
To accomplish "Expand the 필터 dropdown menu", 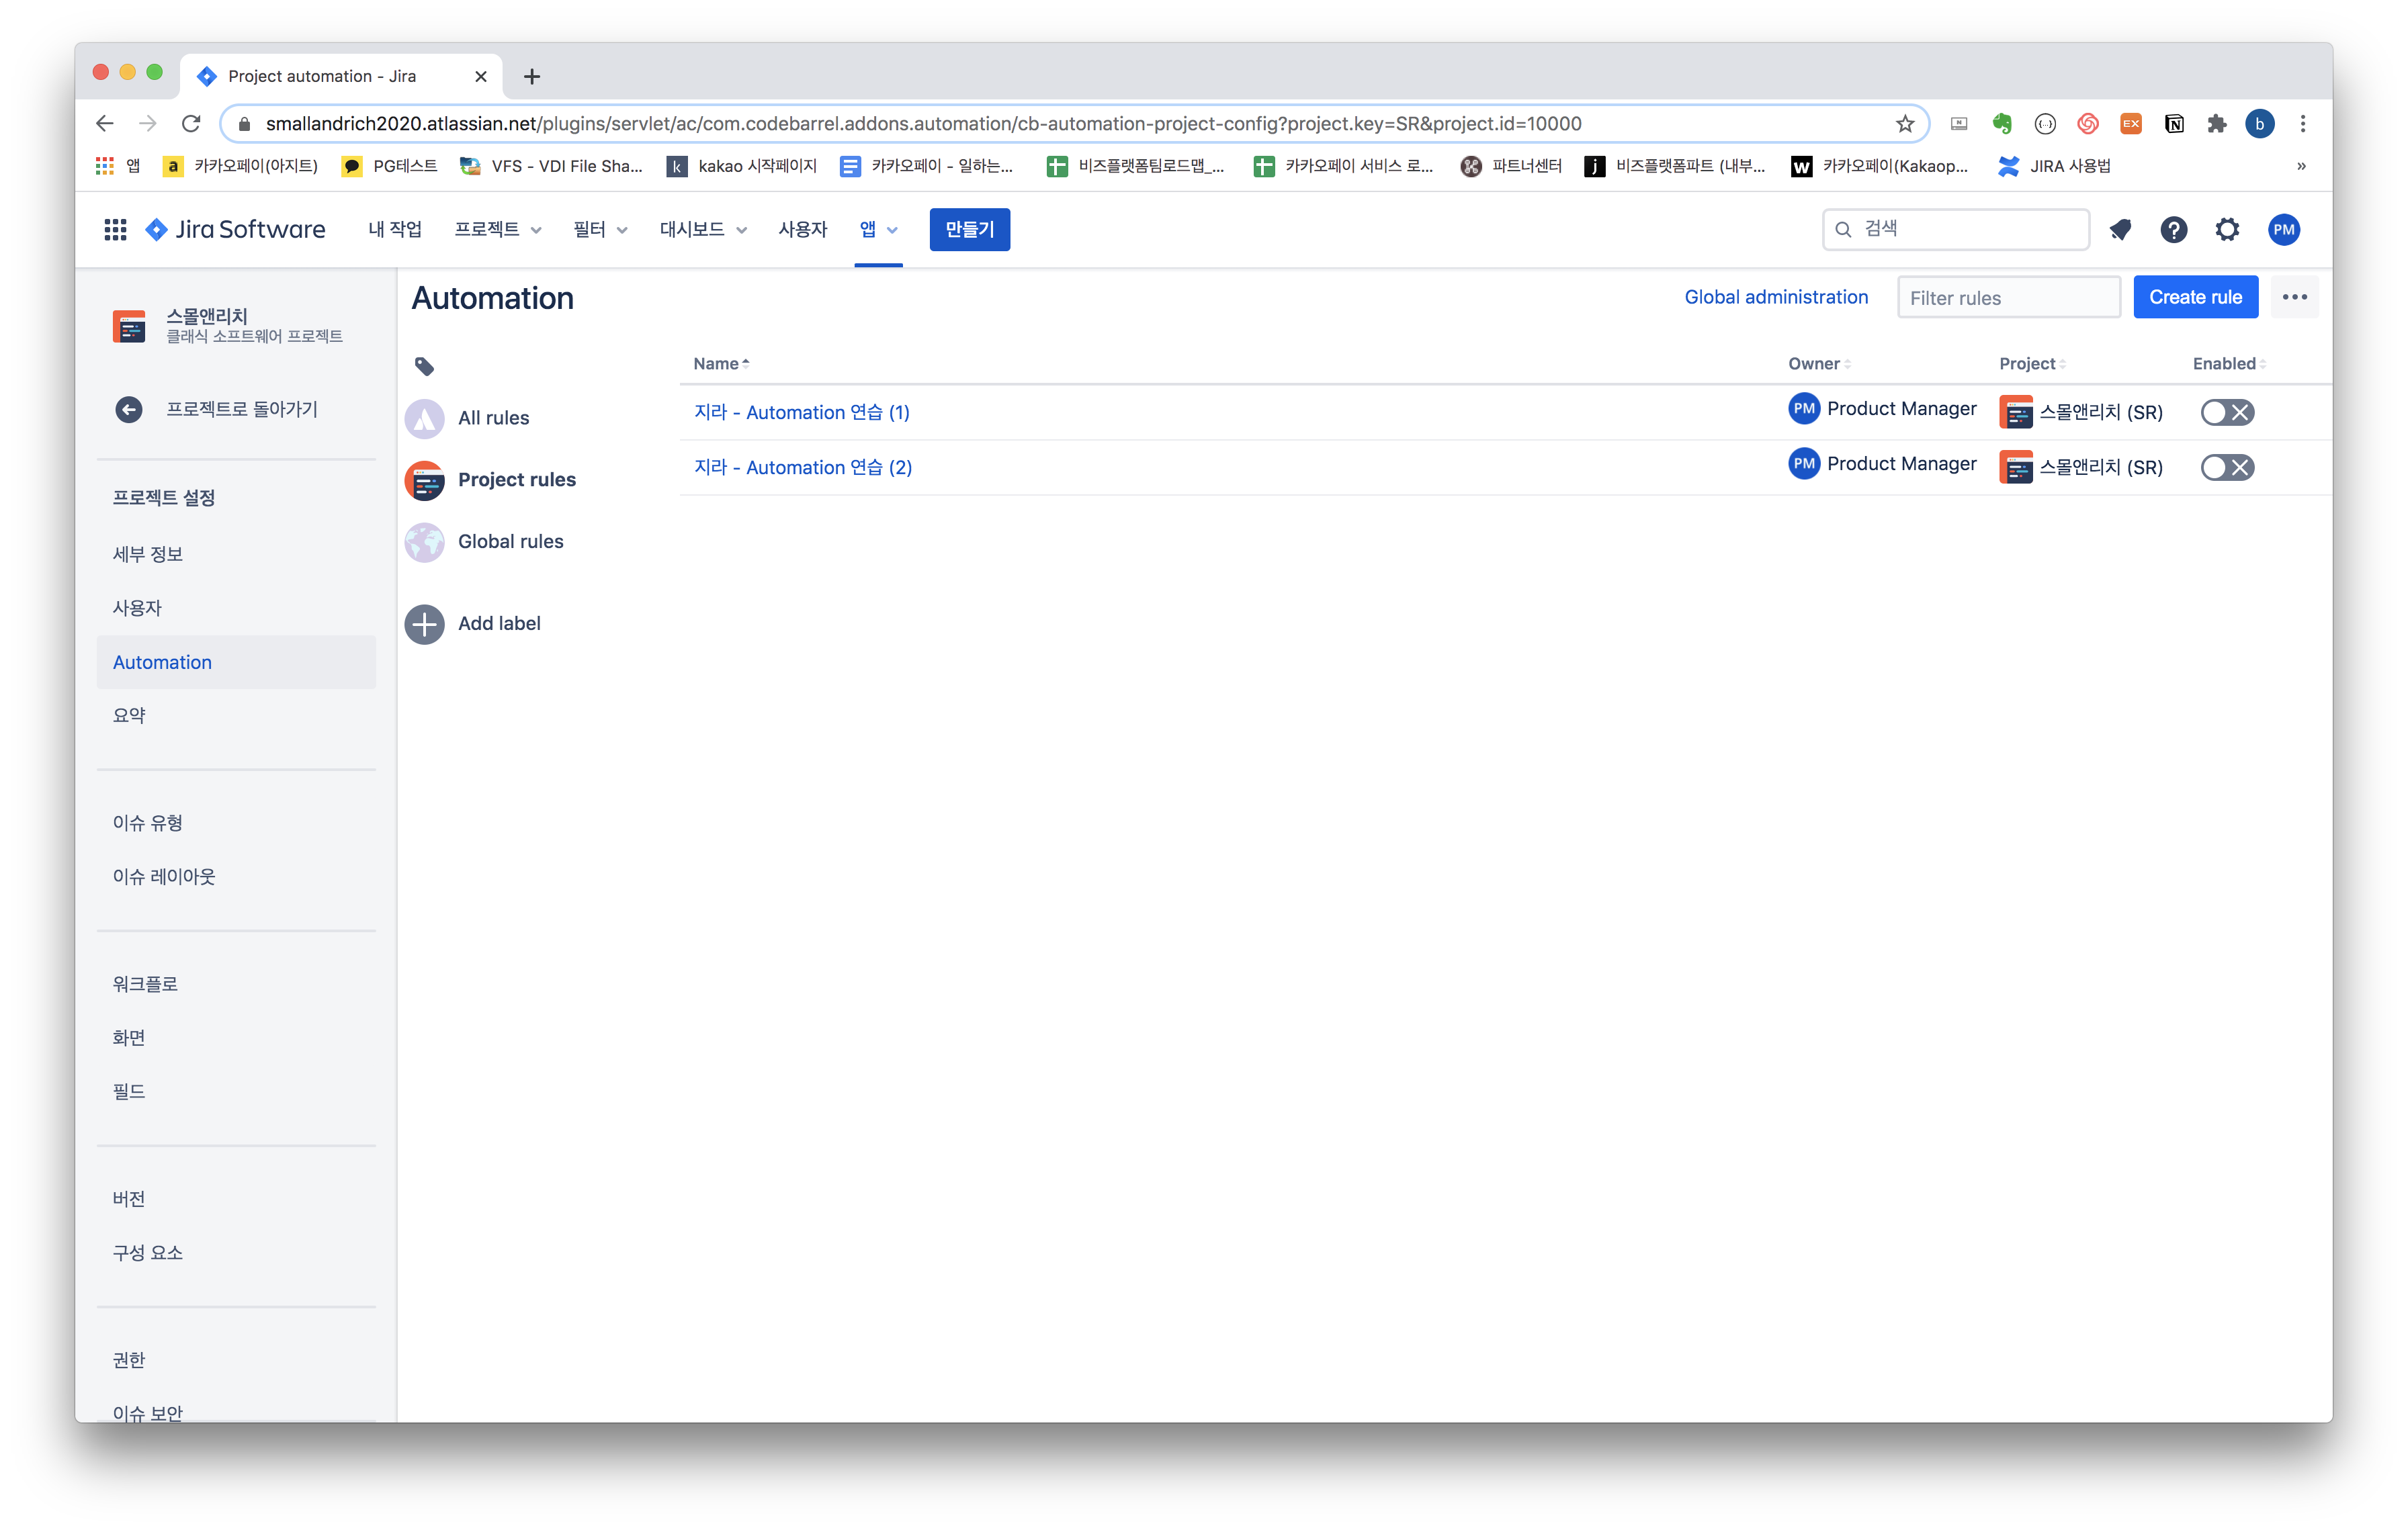I will (x=600, y=230).
